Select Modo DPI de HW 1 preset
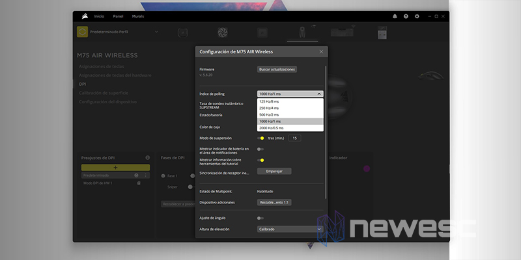Viewport: 521px width, 260px height. point(98,183)
